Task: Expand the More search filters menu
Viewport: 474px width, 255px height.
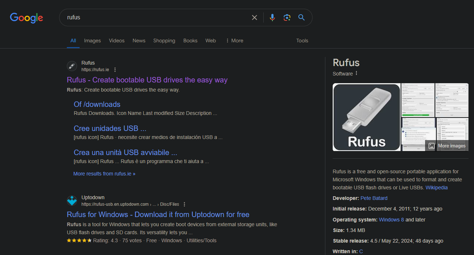Action: [x=234, y=40]
